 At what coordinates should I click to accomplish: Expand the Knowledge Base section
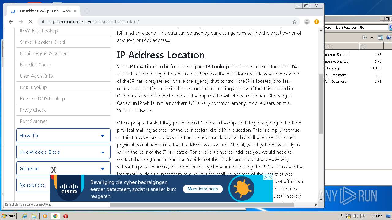tap(63, 152)
